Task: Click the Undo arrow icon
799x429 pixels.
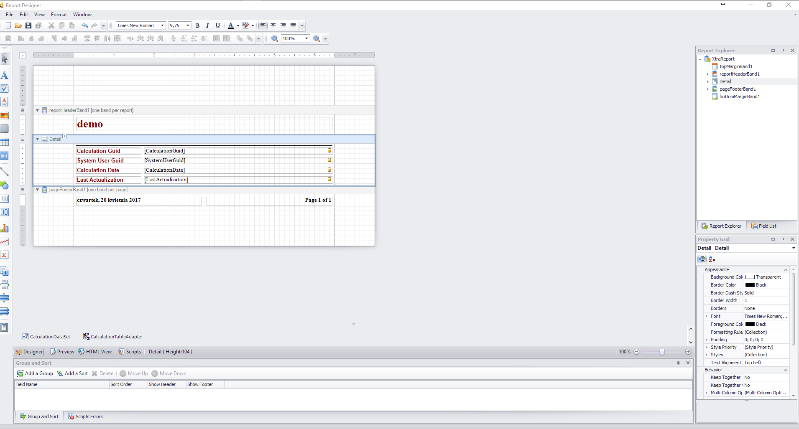Action: point(84,25)
